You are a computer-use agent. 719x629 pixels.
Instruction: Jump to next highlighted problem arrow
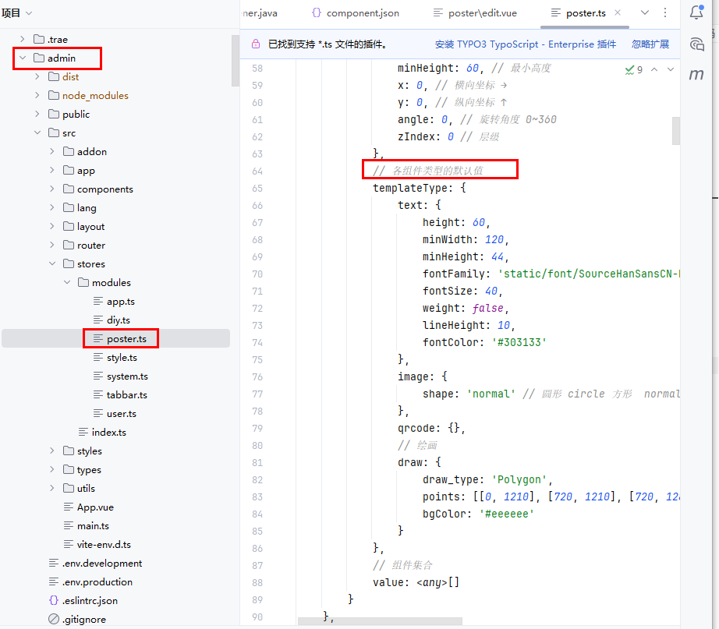pos(671,69)
